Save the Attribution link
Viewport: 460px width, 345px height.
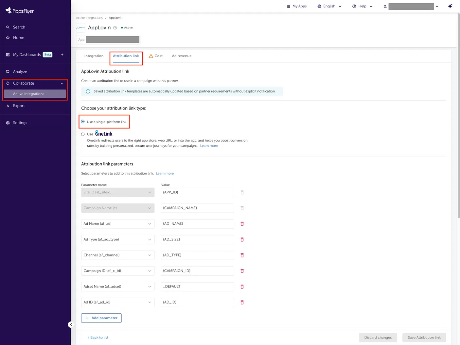pyautogui.click(x=424, y=337)
